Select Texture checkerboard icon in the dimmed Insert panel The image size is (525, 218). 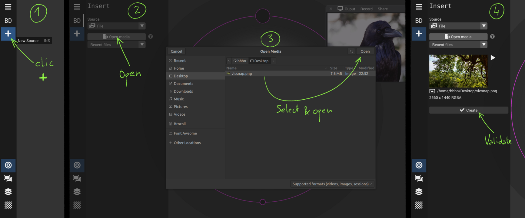(x=77, y=205)
